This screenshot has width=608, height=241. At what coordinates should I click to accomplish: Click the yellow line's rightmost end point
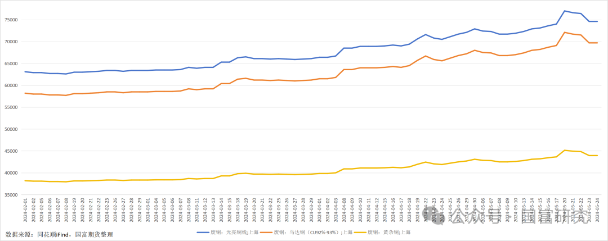point(597,155)
